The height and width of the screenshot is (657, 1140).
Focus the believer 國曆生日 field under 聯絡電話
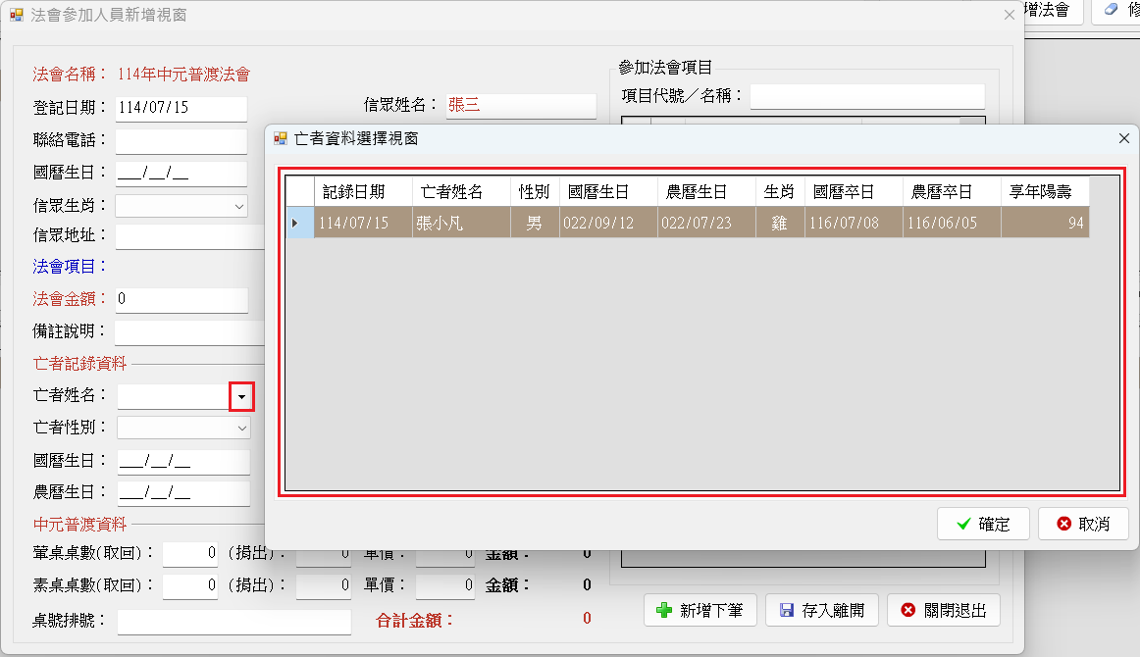click(x=181, y=174)
